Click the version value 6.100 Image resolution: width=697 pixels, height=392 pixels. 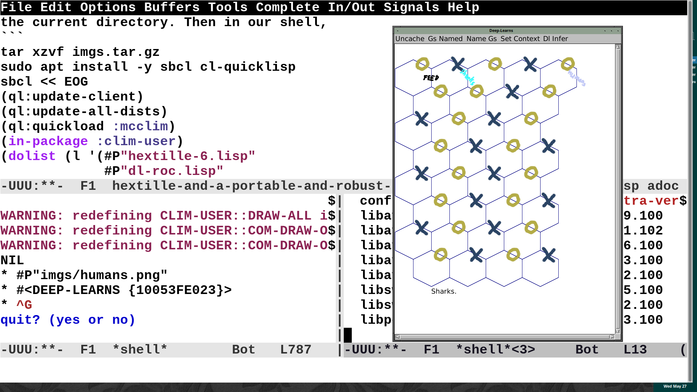pos(643,245)
